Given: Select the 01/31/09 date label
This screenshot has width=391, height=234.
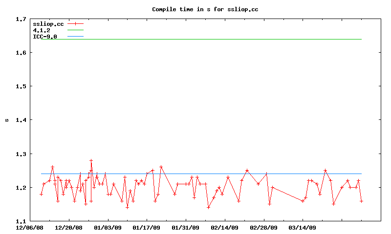Looking at the screenshot, I should coord(186,227).
